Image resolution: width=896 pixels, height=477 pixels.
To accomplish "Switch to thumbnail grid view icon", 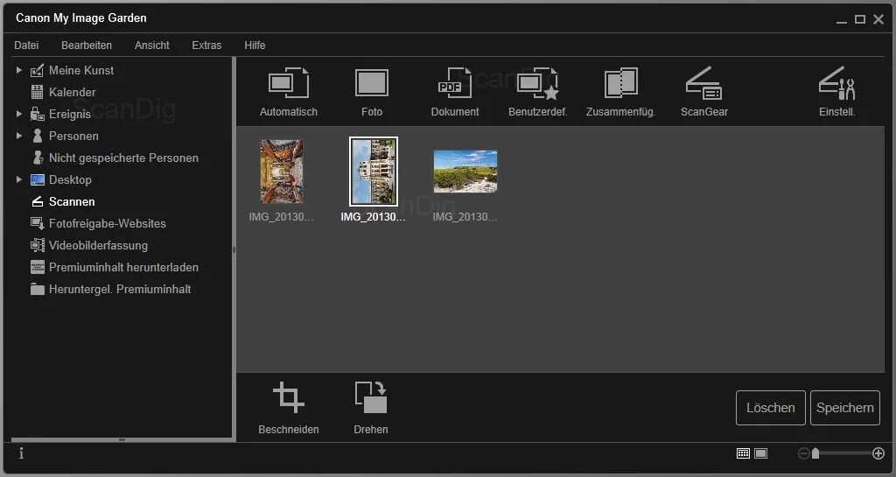I will pyautogui.click(x=743, y=453).
